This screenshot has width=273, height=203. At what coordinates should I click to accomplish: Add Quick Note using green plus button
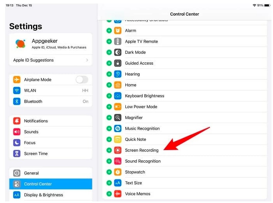coord(109,139)
